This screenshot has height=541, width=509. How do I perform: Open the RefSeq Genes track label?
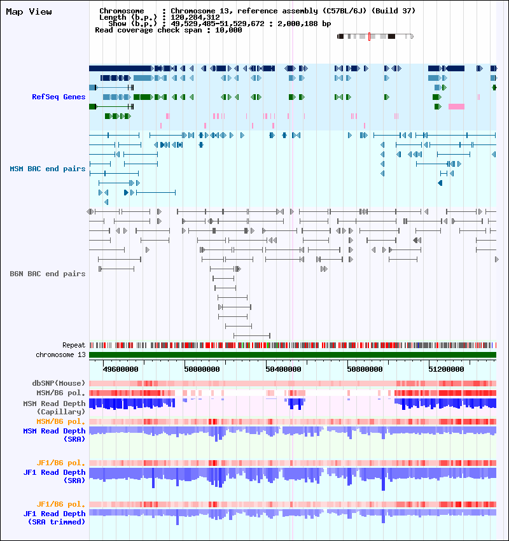tap(59, 97)
